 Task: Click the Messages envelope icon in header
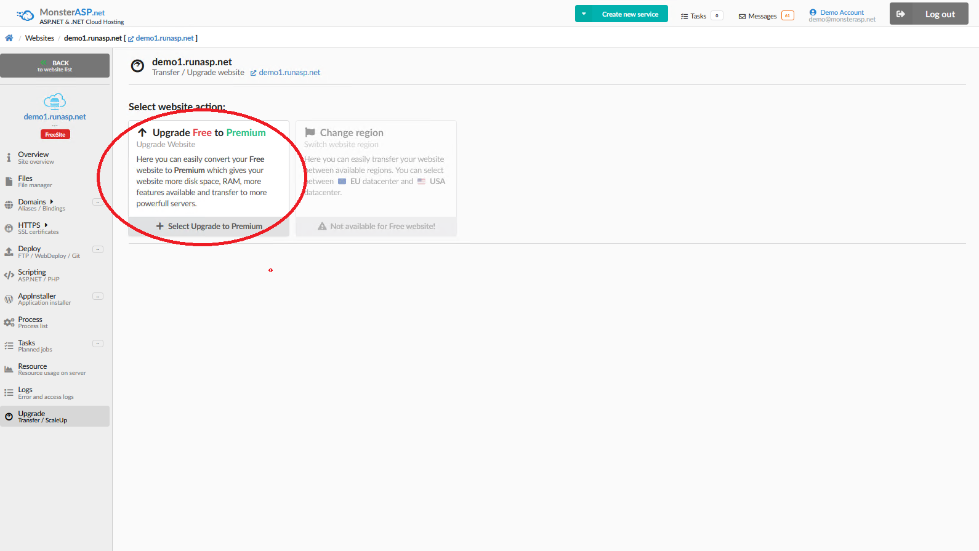(742, 17)
